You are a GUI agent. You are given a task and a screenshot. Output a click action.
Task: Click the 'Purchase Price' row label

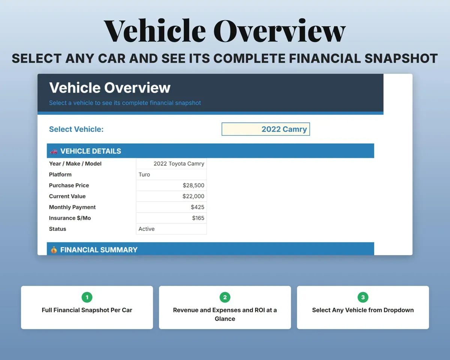point(69,185)
